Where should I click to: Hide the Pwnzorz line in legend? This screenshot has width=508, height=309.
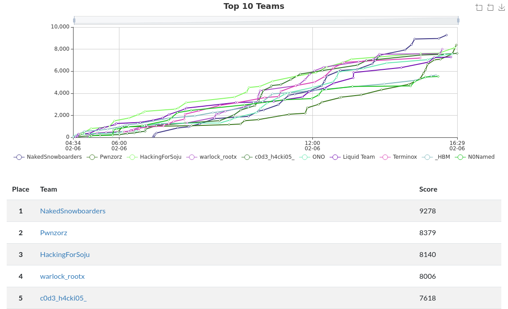(x=104, y=157)
